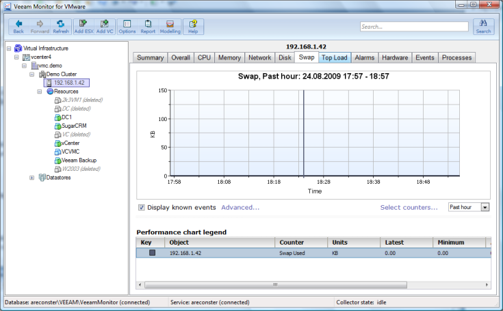503x311 pixels.
Task: Click the Select counters... link
Action: tap(409, 208)
